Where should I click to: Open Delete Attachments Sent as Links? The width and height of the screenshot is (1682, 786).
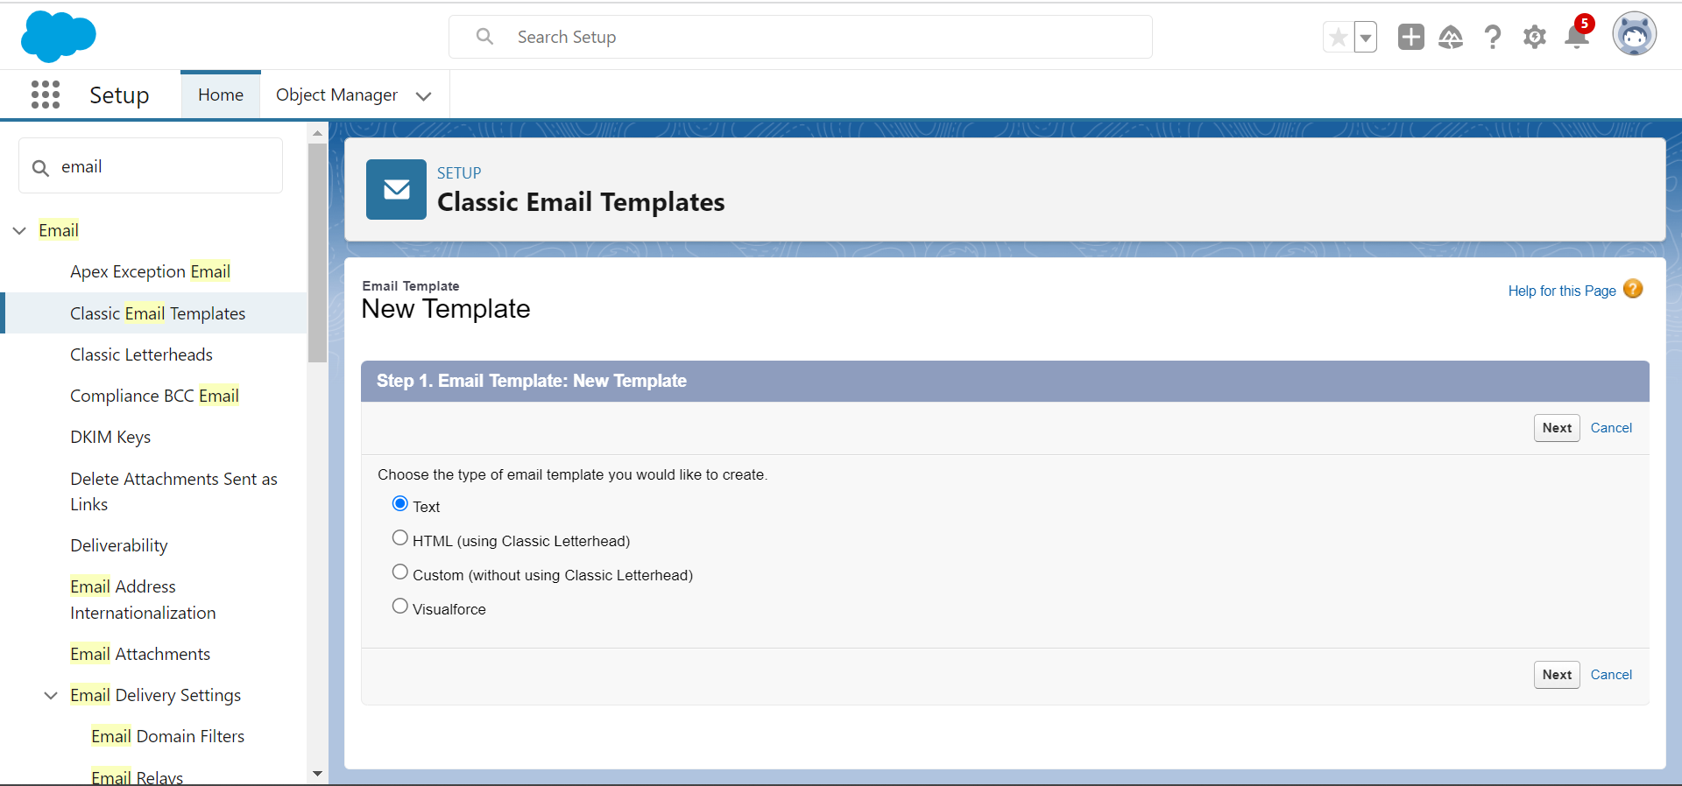point(174,491)
